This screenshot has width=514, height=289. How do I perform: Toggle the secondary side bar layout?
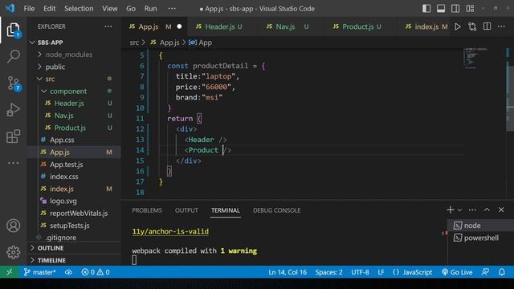[455, 9]
